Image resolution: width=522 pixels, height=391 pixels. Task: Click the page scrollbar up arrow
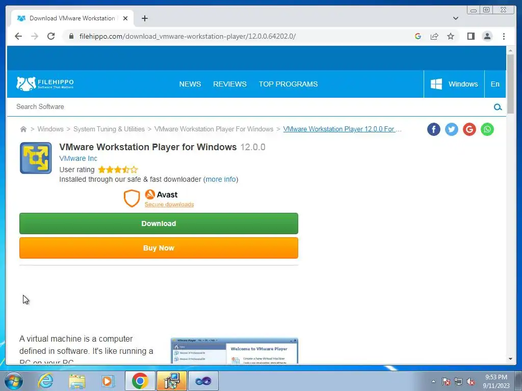[510, 50]
